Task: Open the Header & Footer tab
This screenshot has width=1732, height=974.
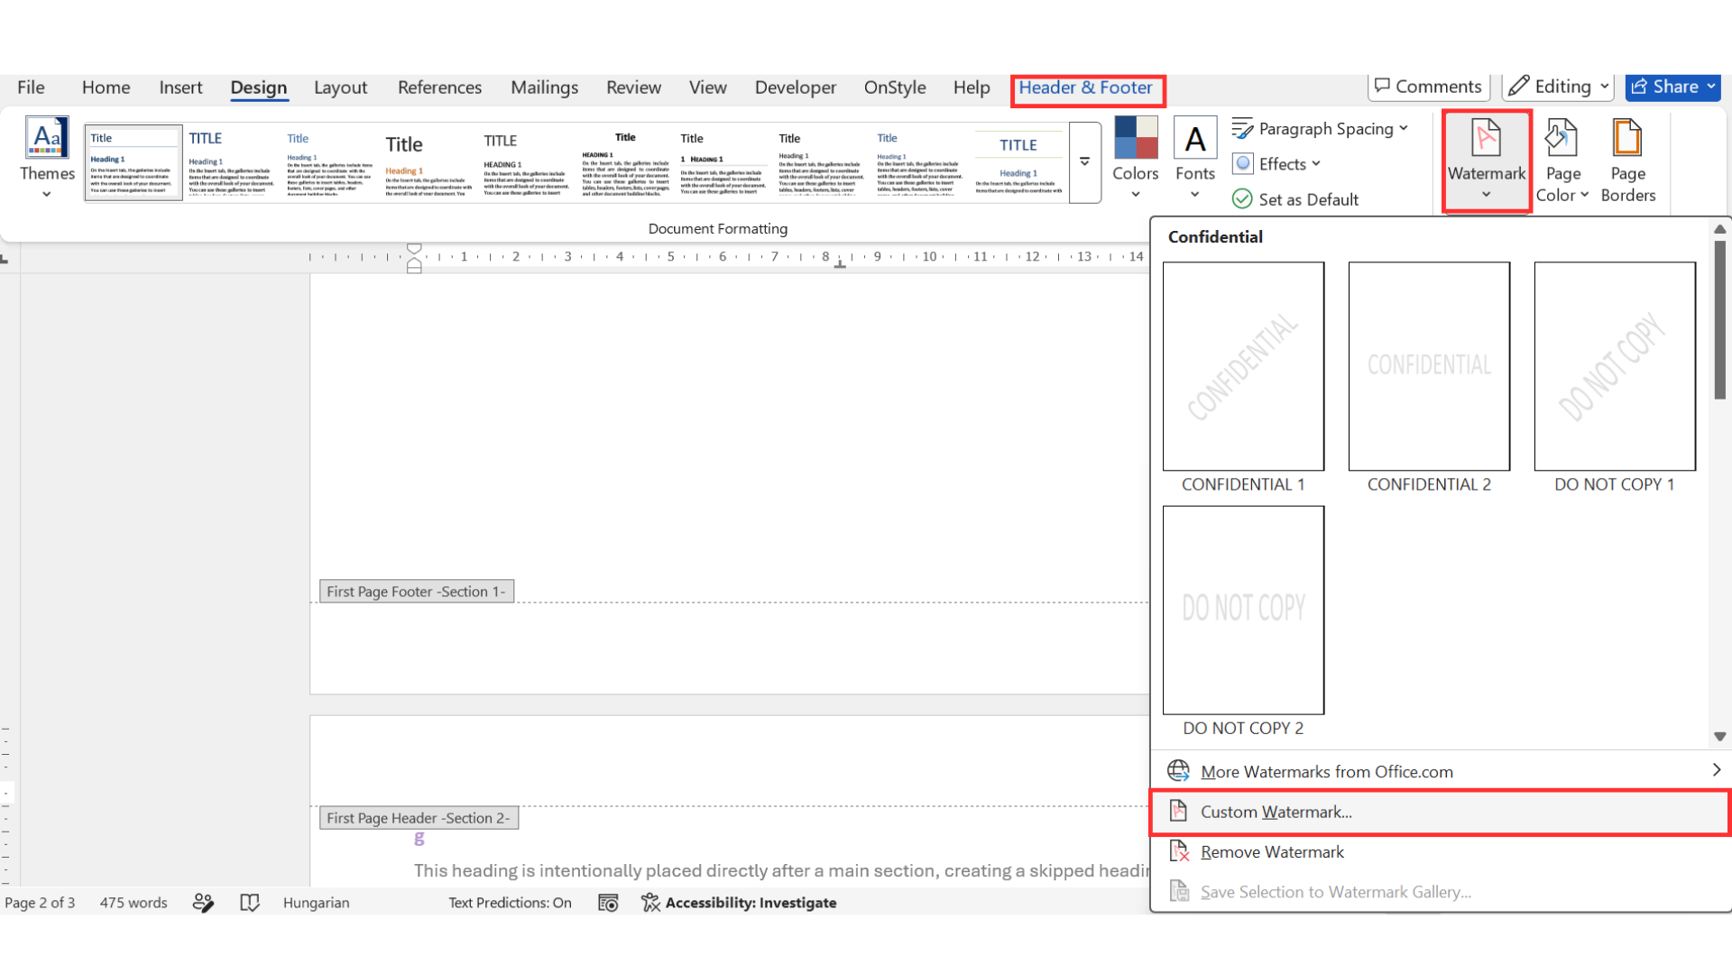Action: tap(1085, 87)
